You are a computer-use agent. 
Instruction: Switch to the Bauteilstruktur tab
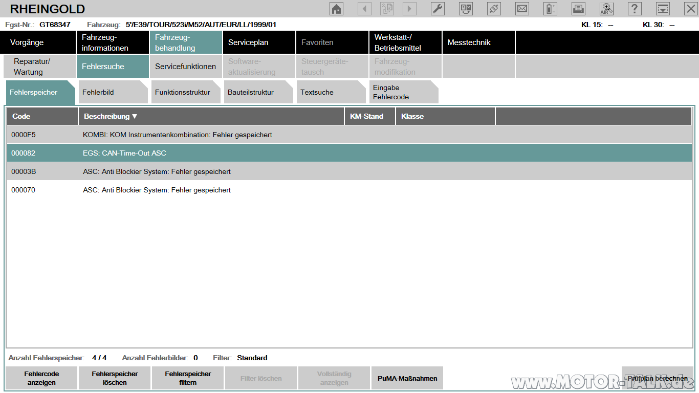click(258, 93)
